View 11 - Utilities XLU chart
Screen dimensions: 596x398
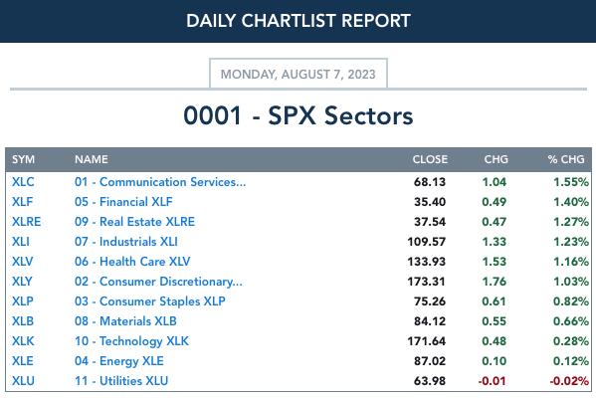121,380
